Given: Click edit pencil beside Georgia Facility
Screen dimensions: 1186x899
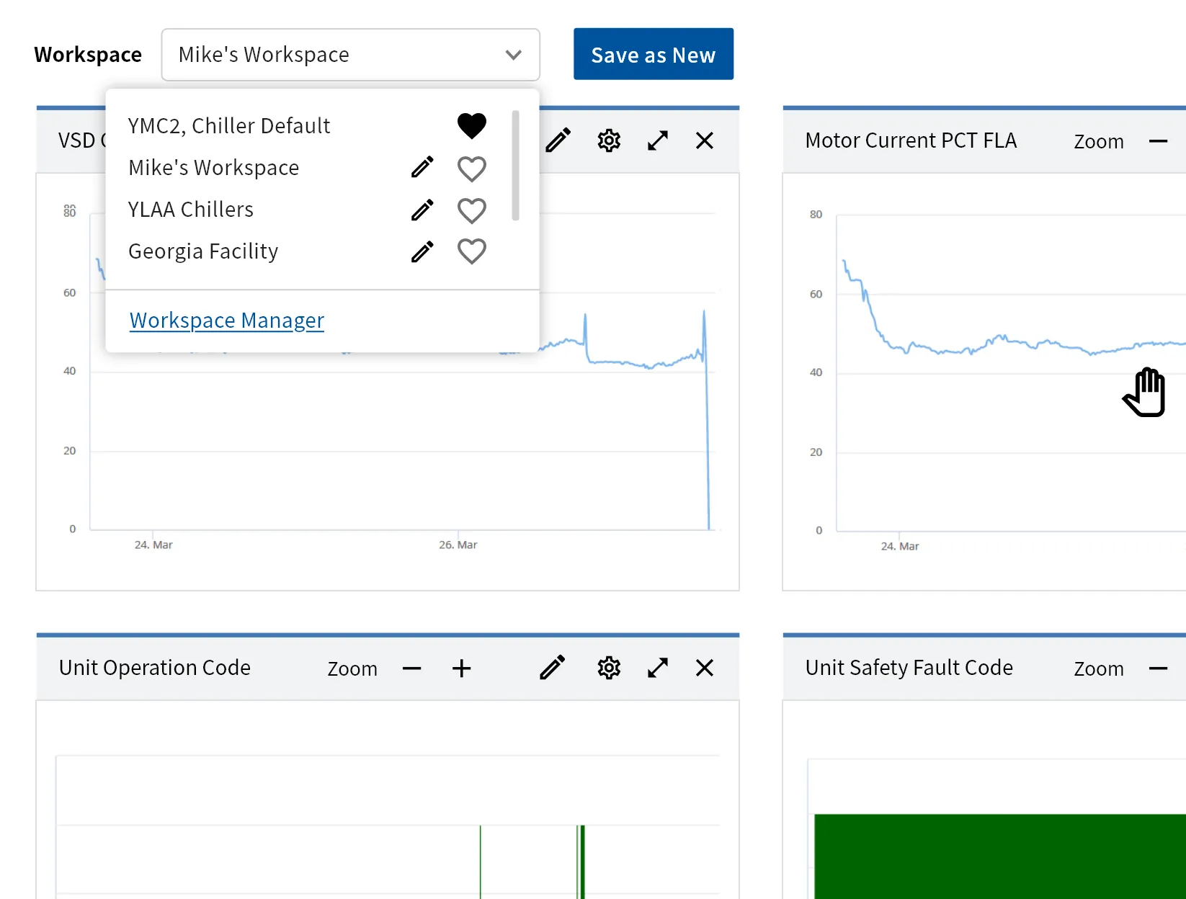Looking at the screenshot, I should (x=422, y=251).
